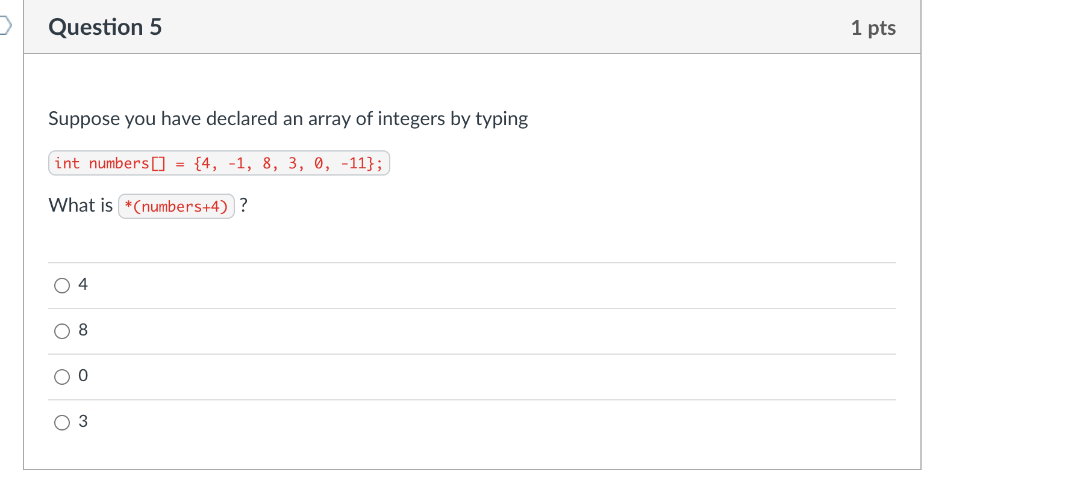Select the radio button for answer 4

pyautogui.click(x=61, y=285)
